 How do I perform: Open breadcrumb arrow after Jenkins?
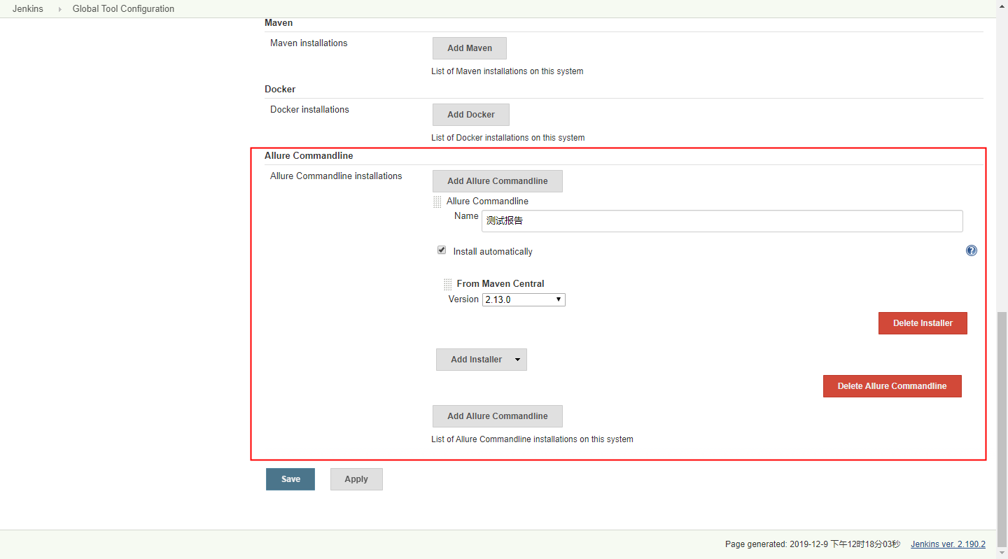tap(59, 9)
